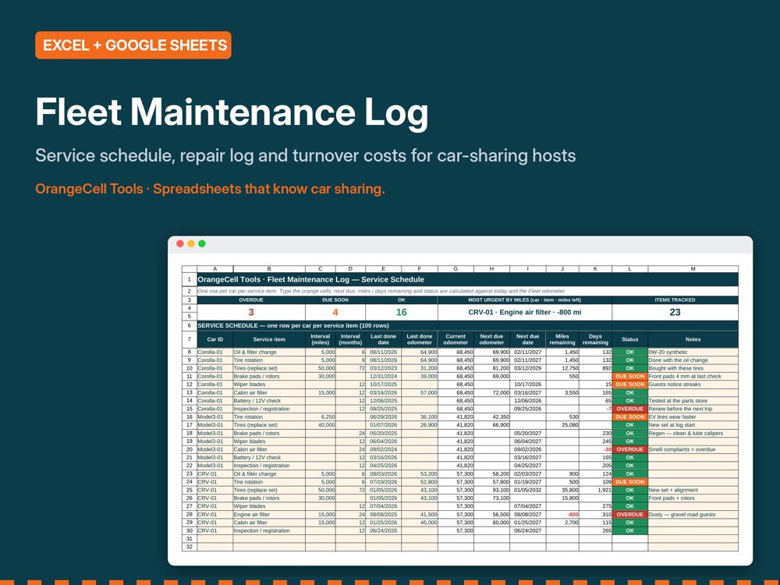Screen dimensions: 780x585
Task: Select column header A
Action: click(x=215, y=268)
